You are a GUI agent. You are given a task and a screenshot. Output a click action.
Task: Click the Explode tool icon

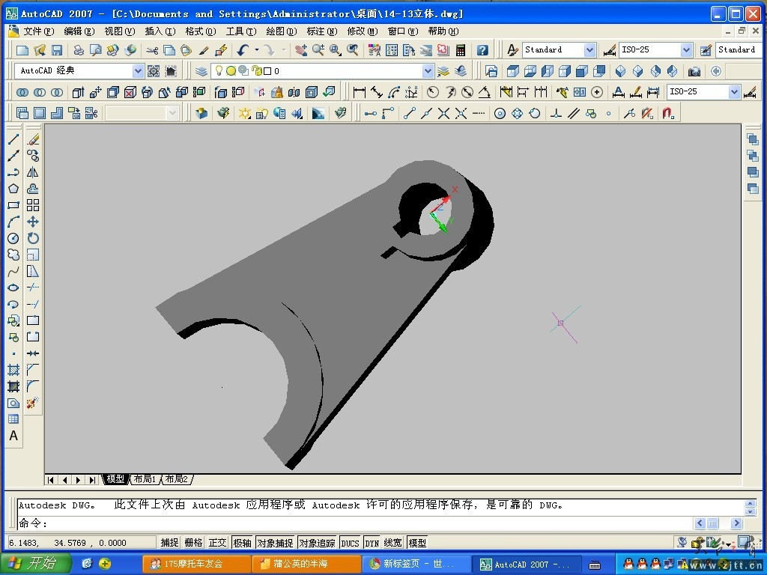pyautogui.click(x=33, y=403)
